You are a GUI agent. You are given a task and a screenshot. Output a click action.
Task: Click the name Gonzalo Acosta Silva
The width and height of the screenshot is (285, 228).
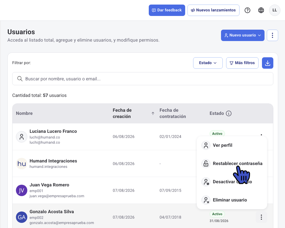pos(52,211)
